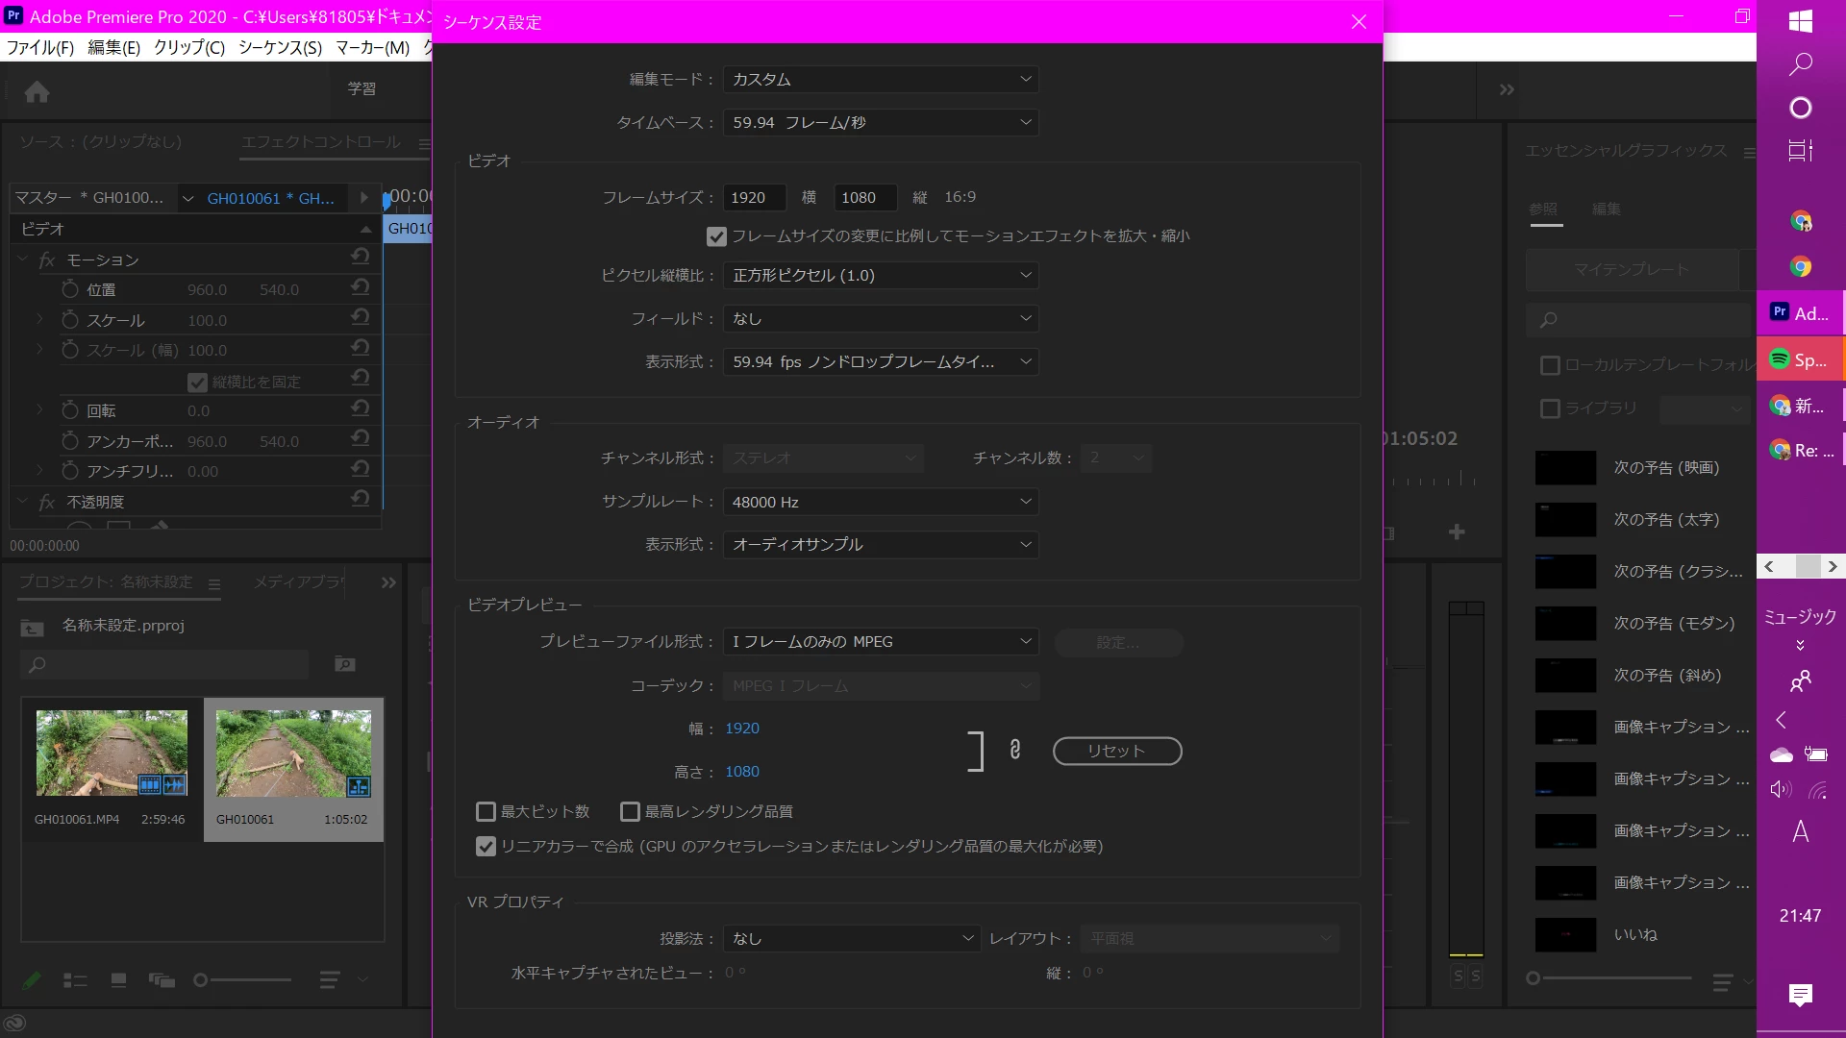The image size is (1846, 1038).
Task: Enable 最高レンダリング品質 checkbox
Action: pos(631,812)
